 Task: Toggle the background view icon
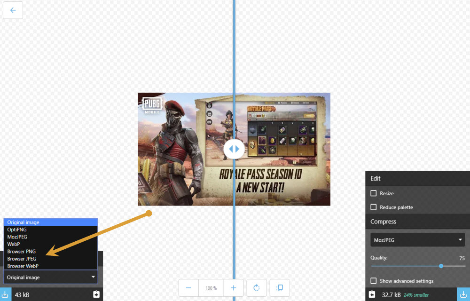pyautogui.click(x=280, y=288)
